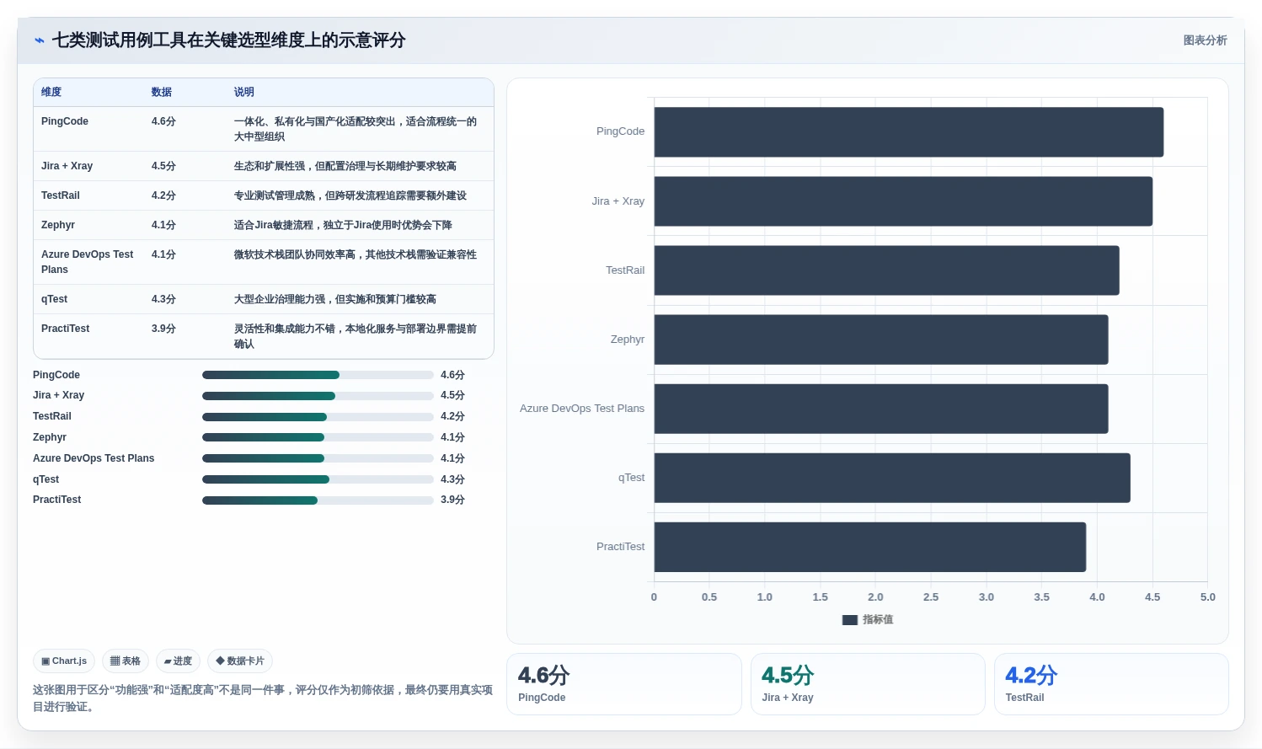Click the PingCode progress bar
The image size is (1262, 749).
318,375
